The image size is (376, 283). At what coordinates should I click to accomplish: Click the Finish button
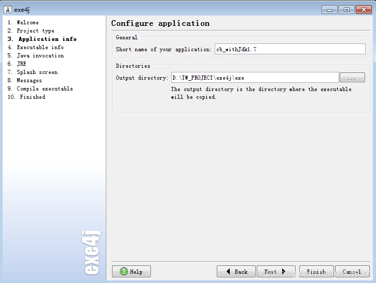pos(316,271)
